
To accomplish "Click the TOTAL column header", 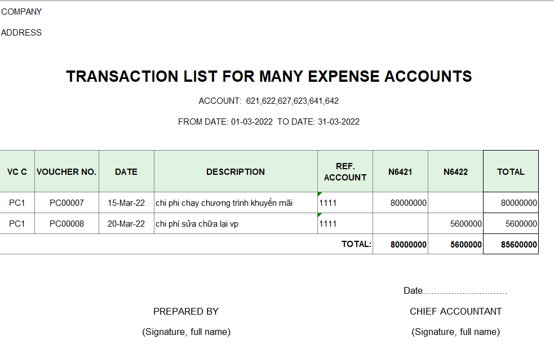I will [x=511, y=172].
